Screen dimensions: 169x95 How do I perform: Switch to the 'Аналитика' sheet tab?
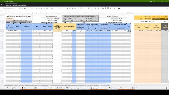pos(83,88)
